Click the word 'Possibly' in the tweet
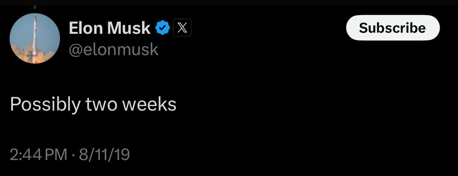The width and height of the screenshot is (458, 176). (45, 104)
